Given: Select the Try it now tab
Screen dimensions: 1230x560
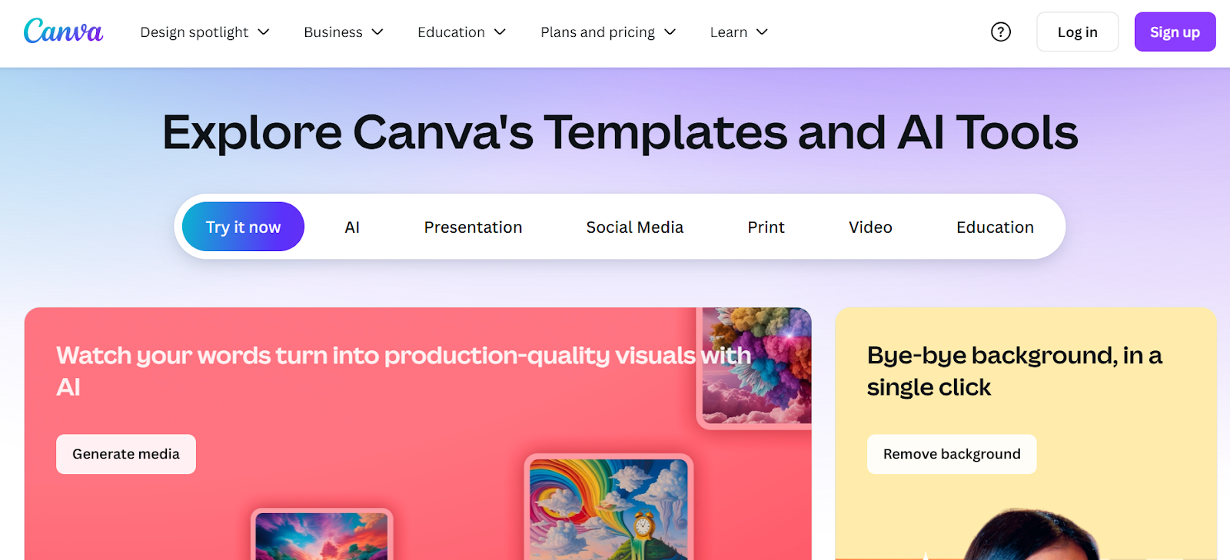Looking at the screenshot, I should (x=243, y=227).
